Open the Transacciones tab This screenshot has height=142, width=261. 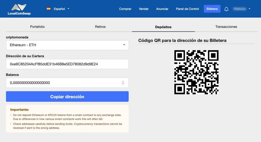tap(226, 27)
